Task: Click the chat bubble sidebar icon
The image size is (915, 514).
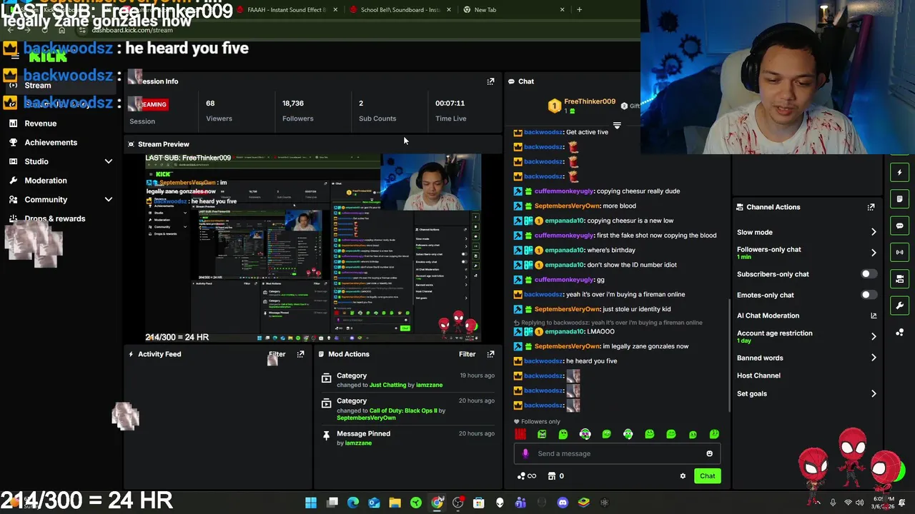Action: tap(900, 226)
